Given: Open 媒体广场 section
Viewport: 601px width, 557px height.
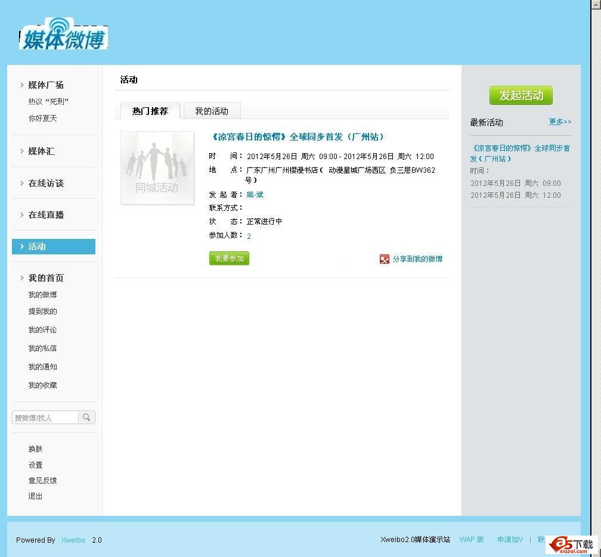Looking at the screenshot, I should pos(46,85).
